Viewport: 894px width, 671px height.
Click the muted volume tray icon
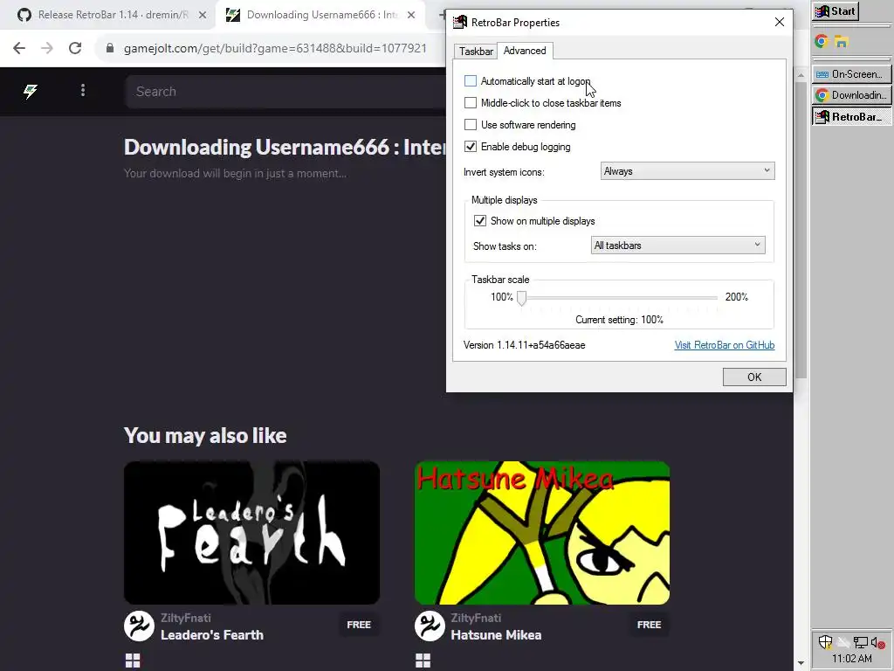click(877, 642)
